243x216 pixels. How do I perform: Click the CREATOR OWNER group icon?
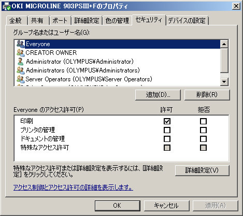(21, 53)
